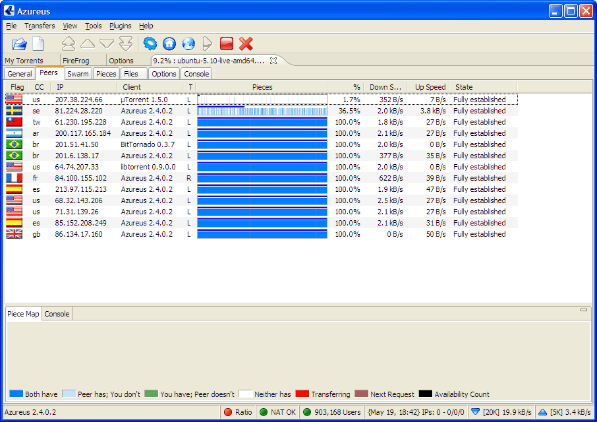Click the Both have blue legend swatch
The height and width of the screenshot is (422, 597).
pos(16,394)
